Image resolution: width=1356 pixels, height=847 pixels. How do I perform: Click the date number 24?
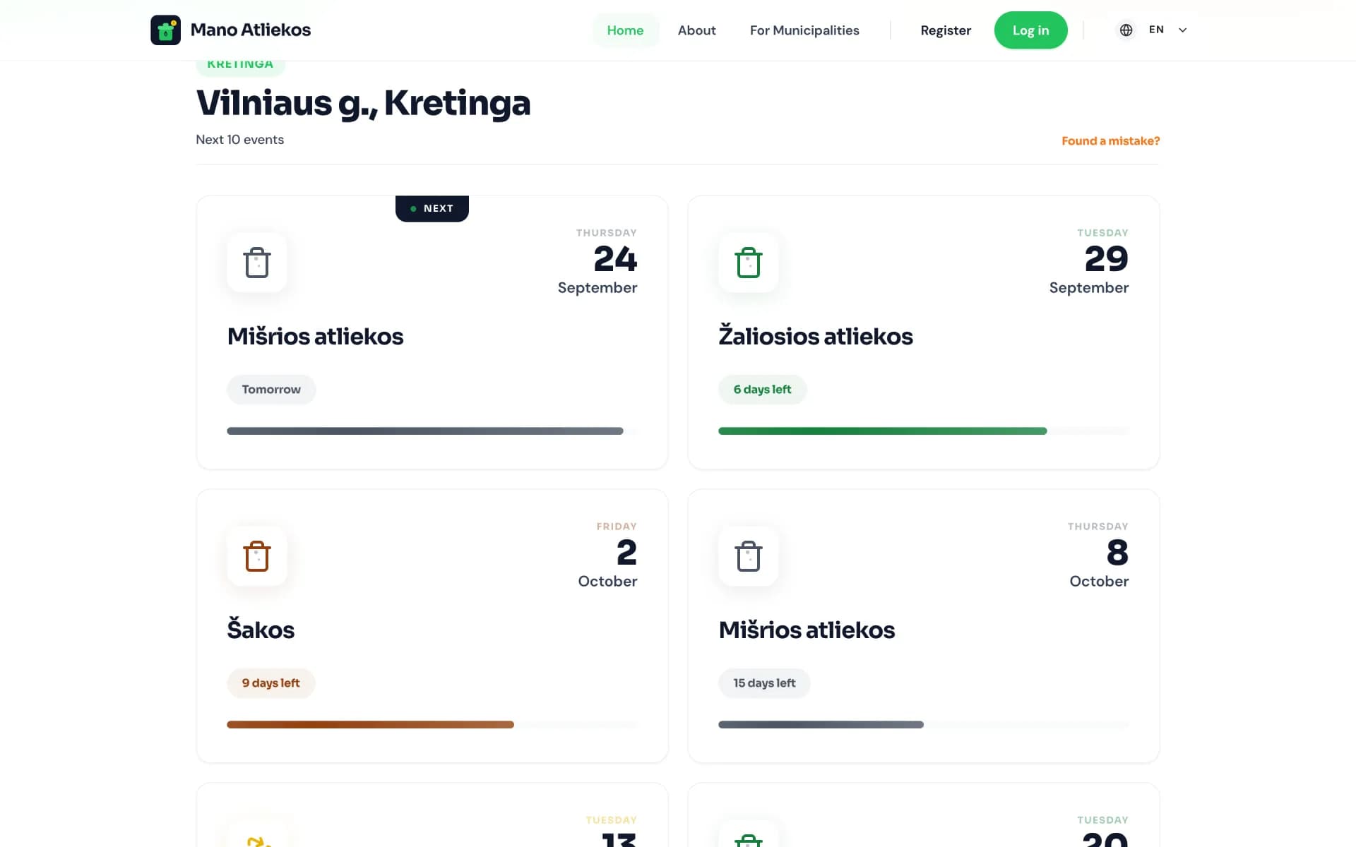[x=615, y=259]
